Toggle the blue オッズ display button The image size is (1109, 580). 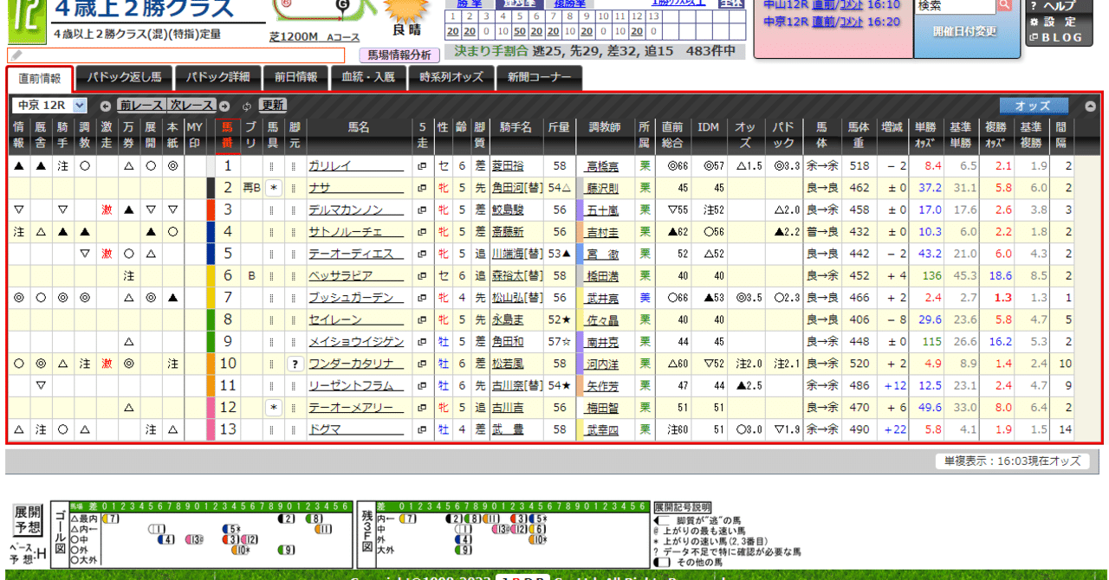(x=1034, y=106)
